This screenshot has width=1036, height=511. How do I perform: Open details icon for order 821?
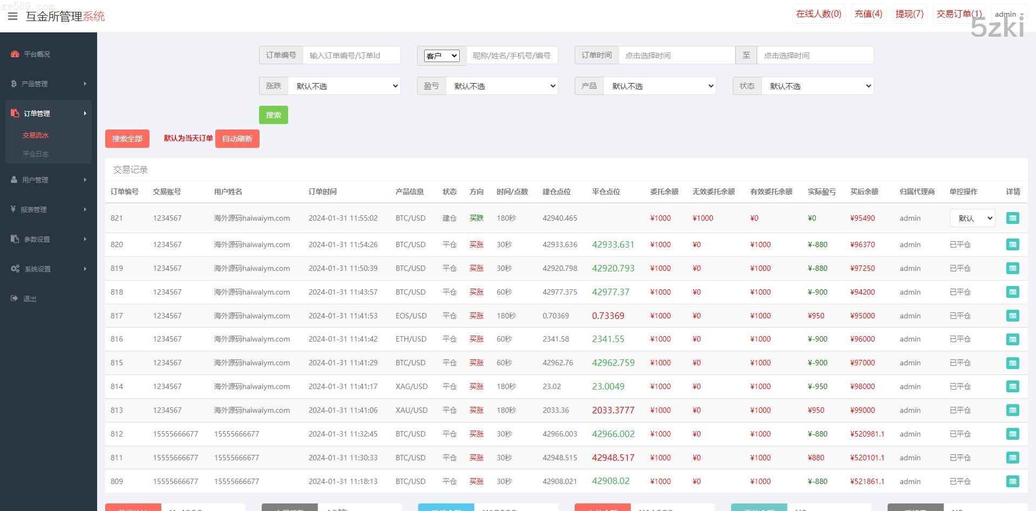point(1013,218)
